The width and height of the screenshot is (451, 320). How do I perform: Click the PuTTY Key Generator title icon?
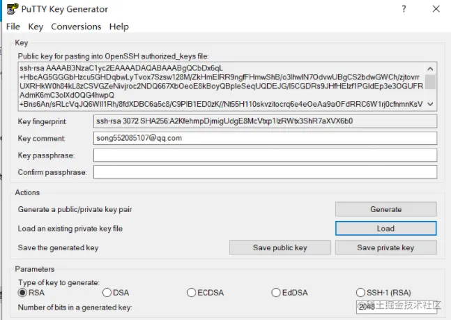click(13, 9)
